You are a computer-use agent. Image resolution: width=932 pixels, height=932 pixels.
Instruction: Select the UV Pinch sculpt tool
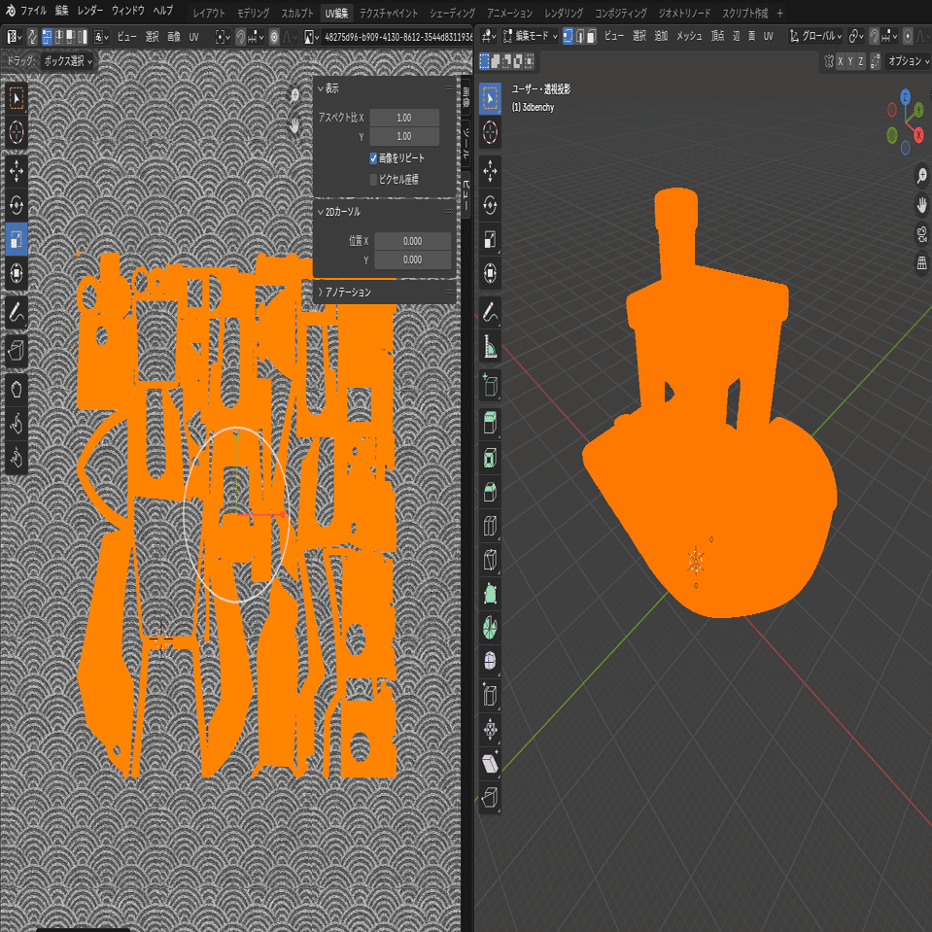click(17, 458)
